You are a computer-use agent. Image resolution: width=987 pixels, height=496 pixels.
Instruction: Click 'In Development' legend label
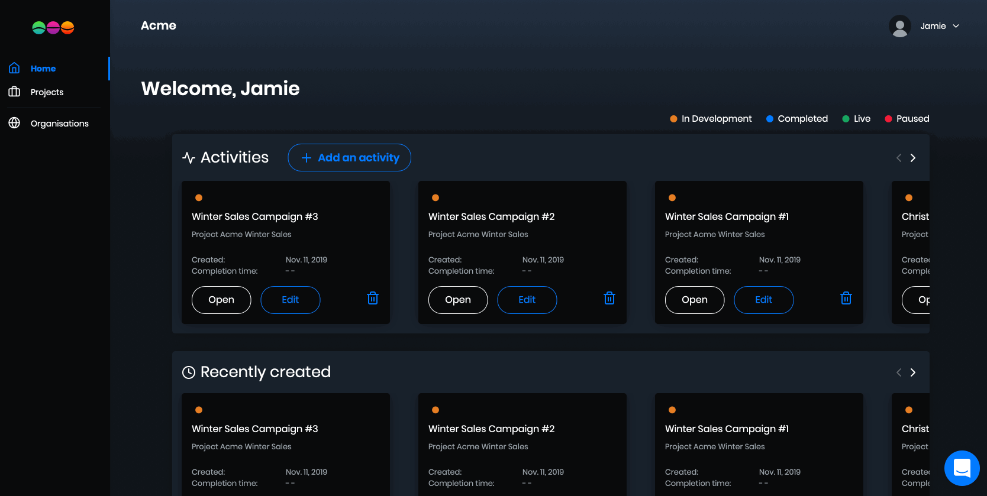pos(717,119)
